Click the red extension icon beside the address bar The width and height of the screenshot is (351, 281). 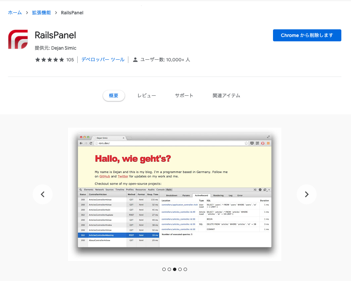263,143
